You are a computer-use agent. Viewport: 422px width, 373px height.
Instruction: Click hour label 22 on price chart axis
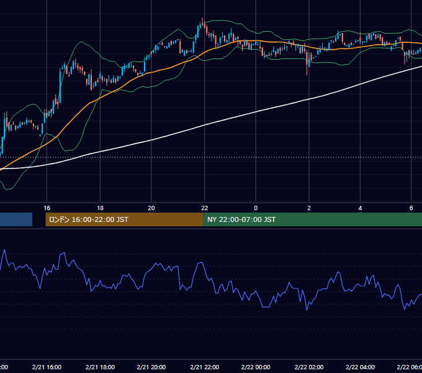[x=205, y=208]
